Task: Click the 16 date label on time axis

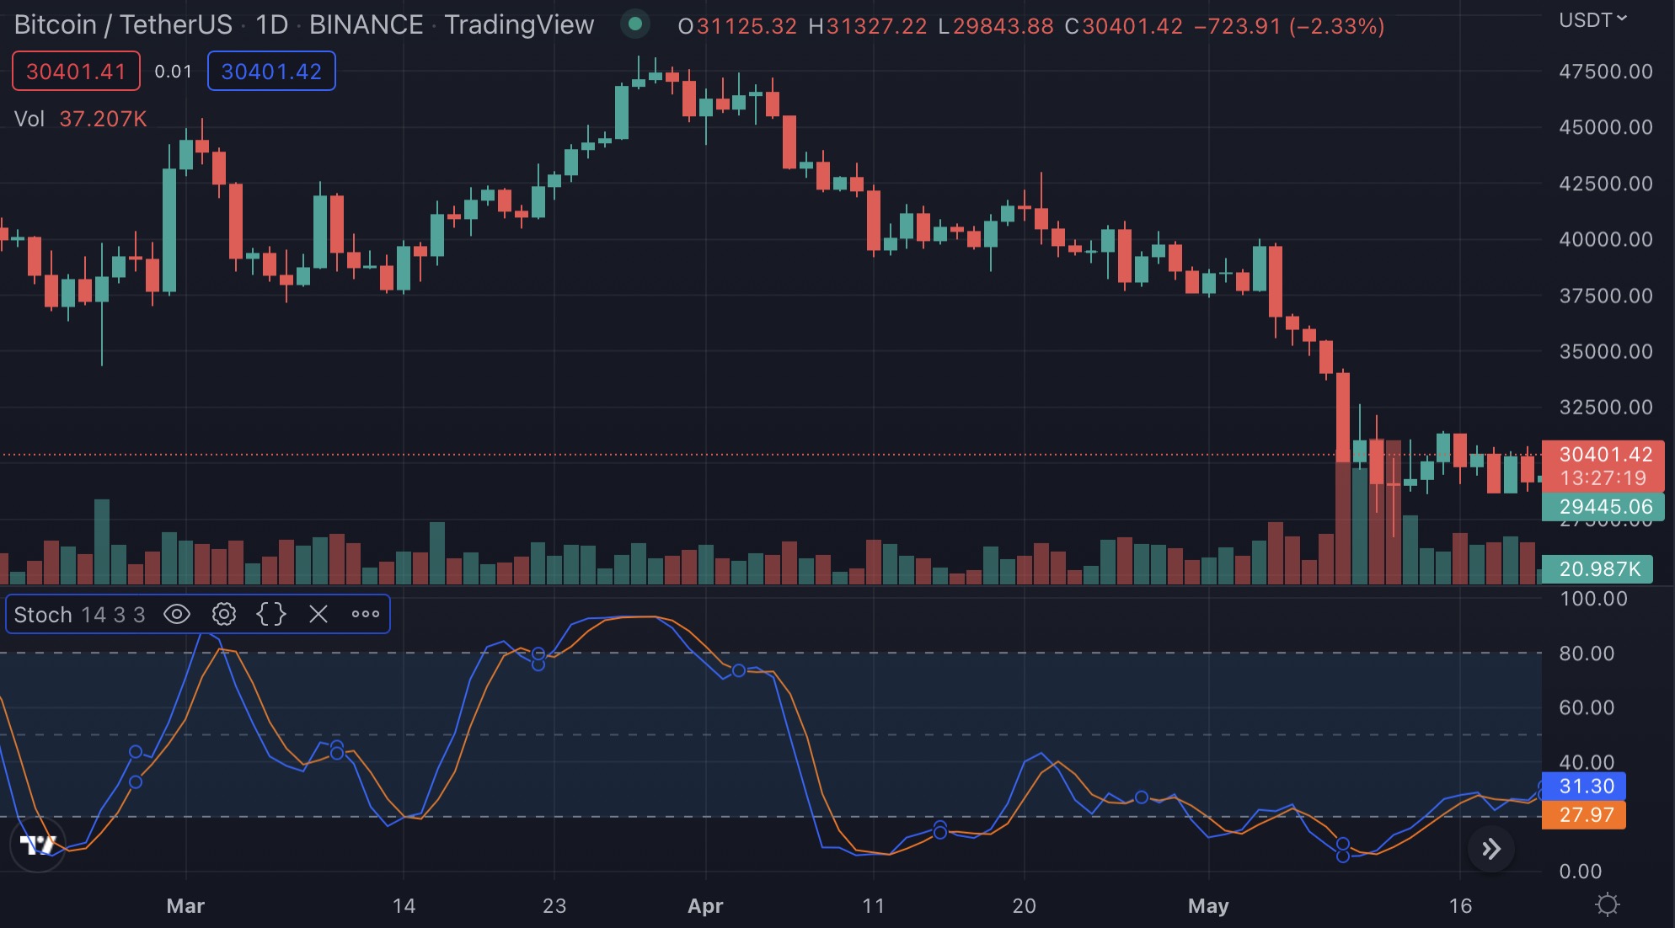Action: [x=1460, y=906]
